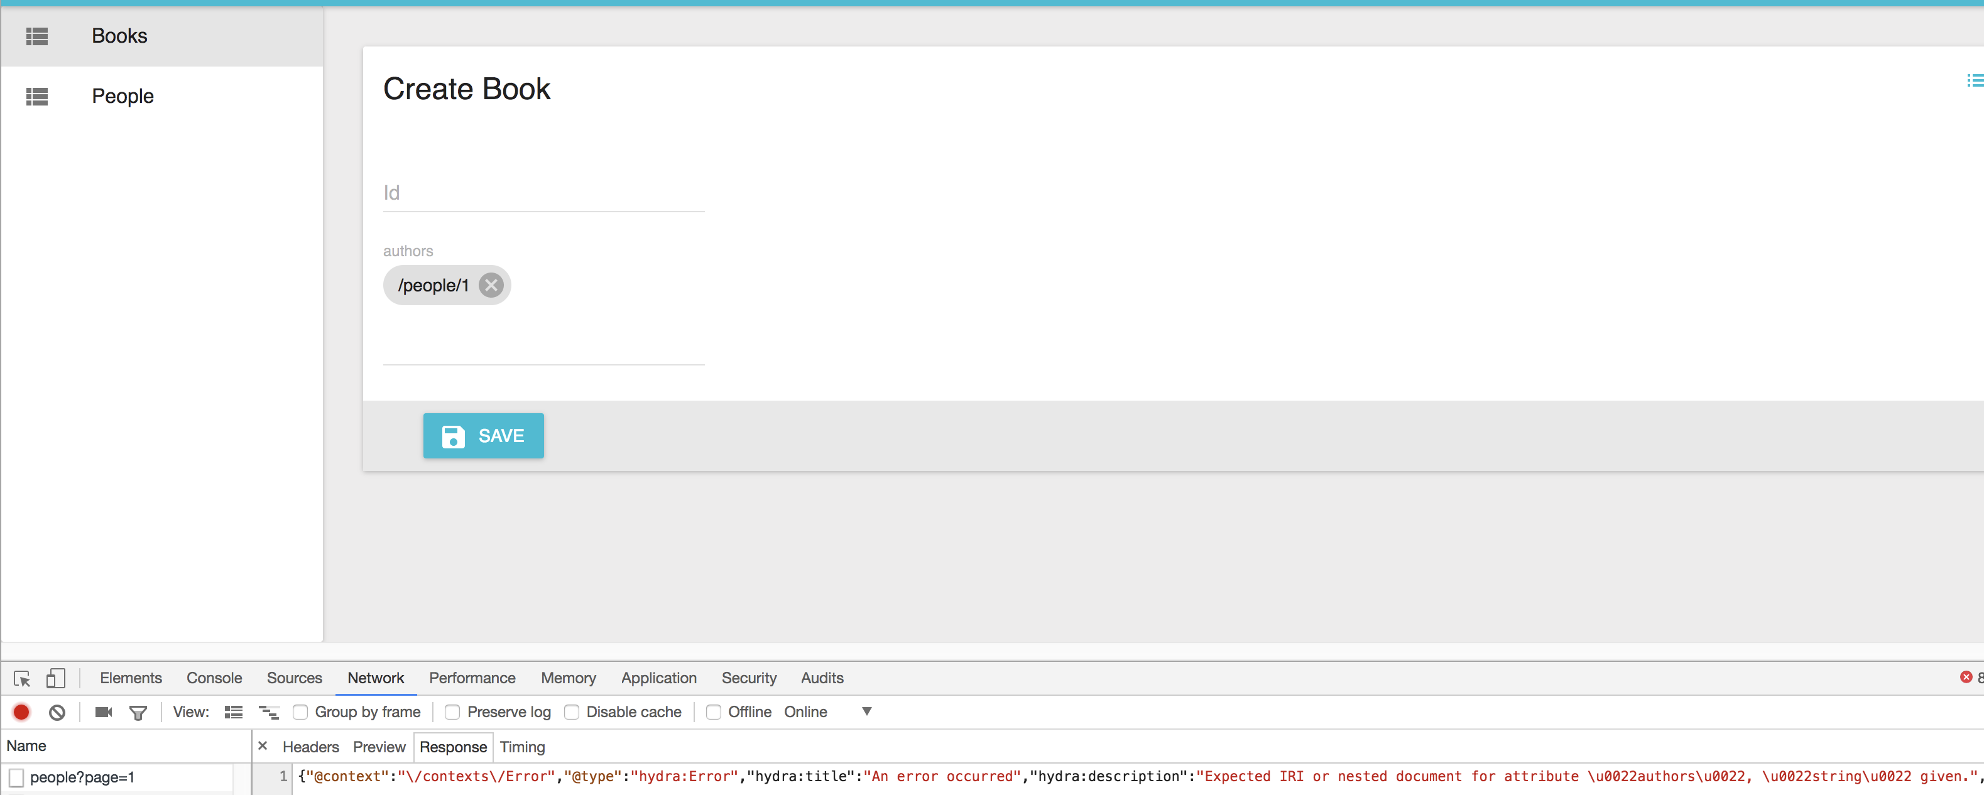Remove the /people/1 author chip
The width and height of the screenshot is (1984, 795).
(x=491, y=286)
